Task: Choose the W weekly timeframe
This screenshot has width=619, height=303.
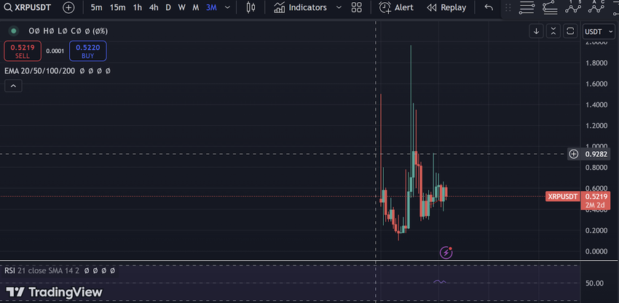Action: pos(181,7)
